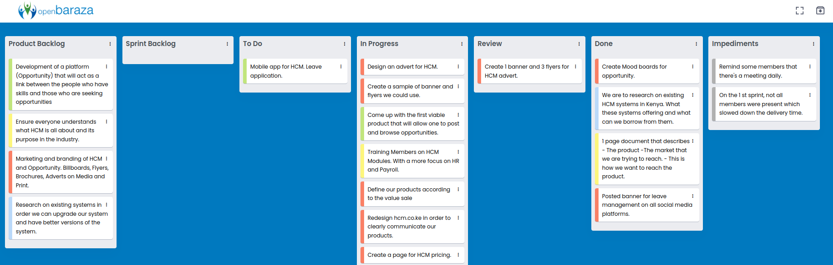Open the Sprint Backlog column options menu
The image size is (833, 265).
coord(227,44)
